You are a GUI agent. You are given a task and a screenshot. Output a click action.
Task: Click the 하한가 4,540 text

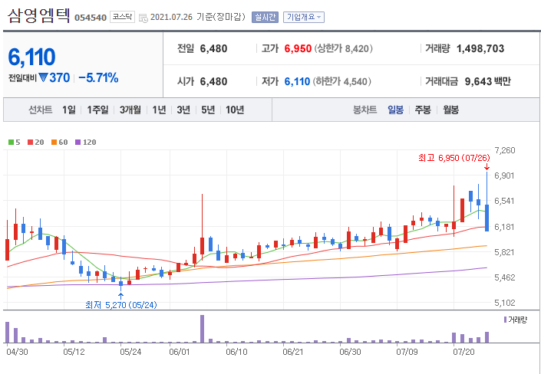(x=342, y=82)
